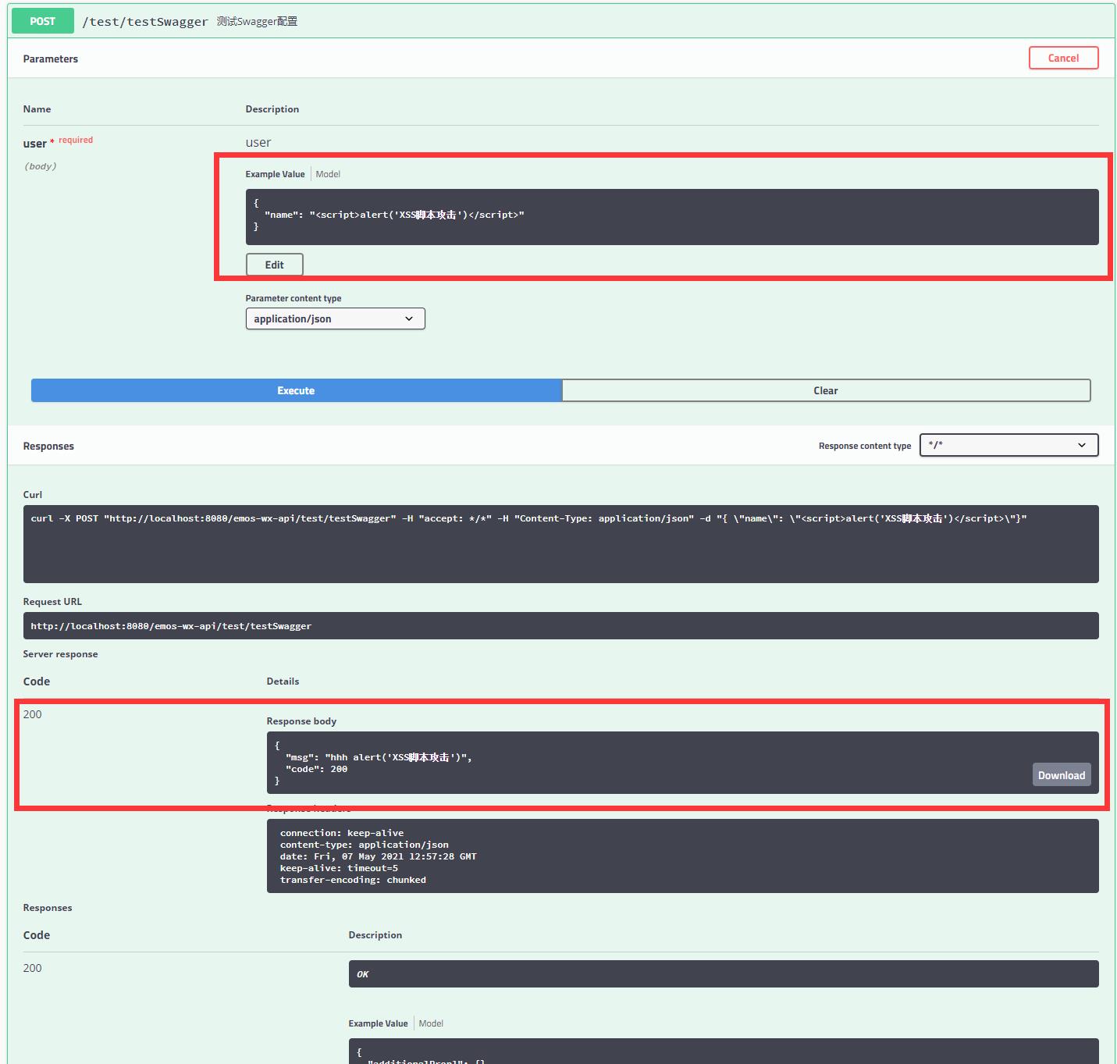This screenshot has height=1064, width=1117.
Task: Click the "code": 200 line in response body
Action: tap(316, 769)
